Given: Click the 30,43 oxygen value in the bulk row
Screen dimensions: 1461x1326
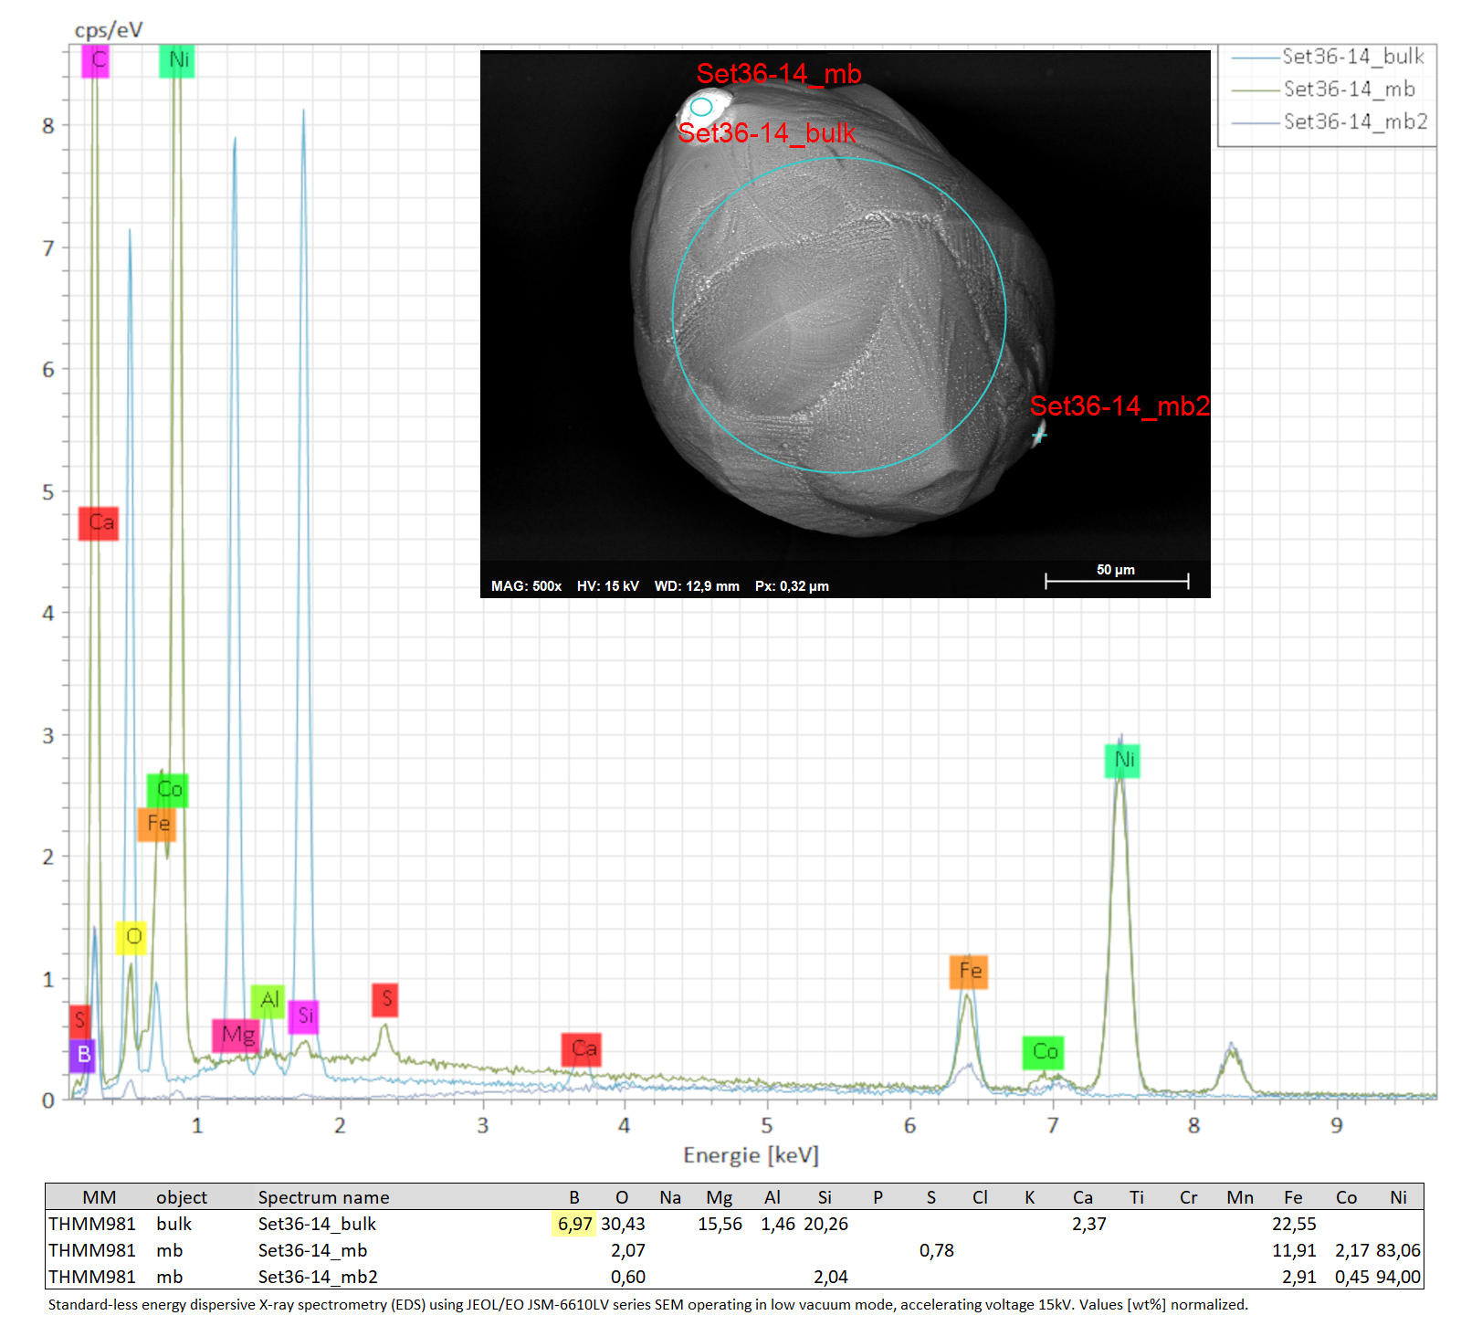Looking at the screenshot, I should [623, 1224].
